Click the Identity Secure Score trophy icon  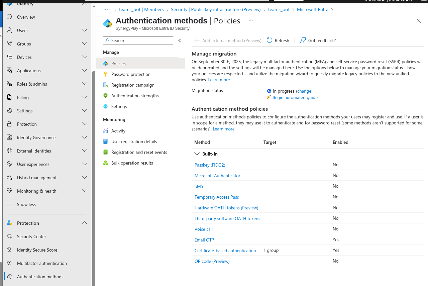tap(10, 250)
